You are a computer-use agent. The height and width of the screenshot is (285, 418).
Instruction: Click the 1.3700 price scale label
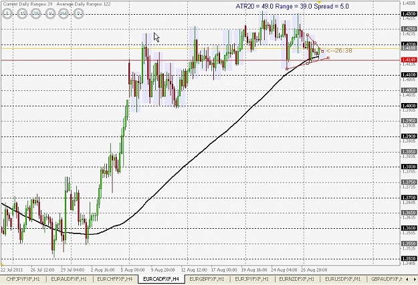point(409,197)
